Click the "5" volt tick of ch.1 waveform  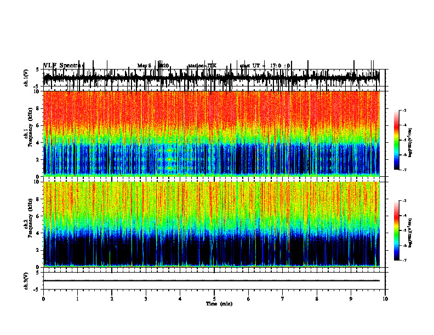point(37,70)
